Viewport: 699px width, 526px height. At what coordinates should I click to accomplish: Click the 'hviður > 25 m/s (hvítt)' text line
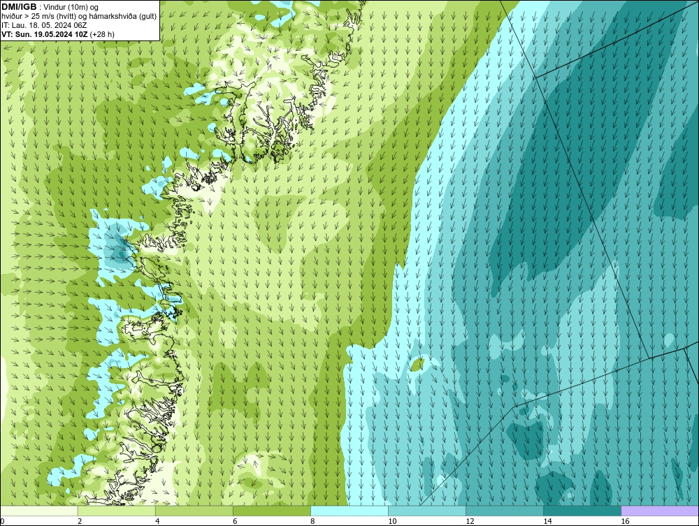point(79,17)
